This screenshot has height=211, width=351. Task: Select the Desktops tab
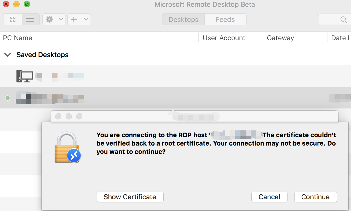pyautogui.click(x=183, y=20)
